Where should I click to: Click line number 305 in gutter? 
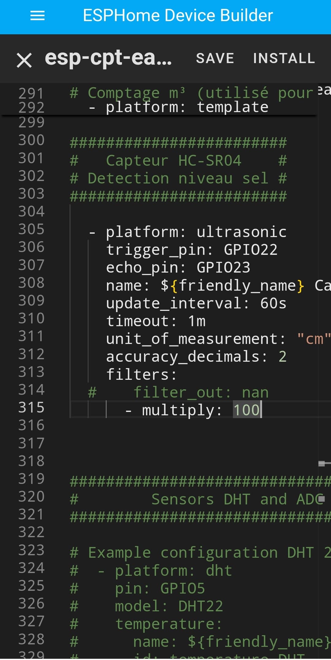31,229
